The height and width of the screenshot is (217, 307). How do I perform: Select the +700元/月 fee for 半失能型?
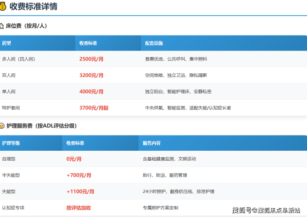79,175
